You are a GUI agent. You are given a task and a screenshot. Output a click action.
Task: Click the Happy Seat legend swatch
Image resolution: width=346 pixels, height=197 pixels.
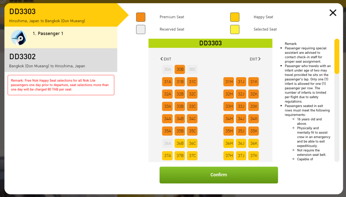(x=235, y=17)
